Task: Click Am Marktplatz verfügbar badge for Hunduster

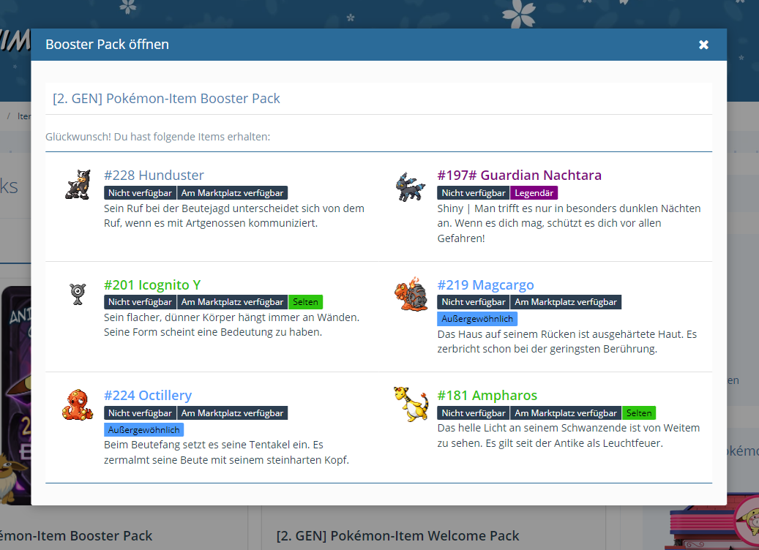Action: coord(232,193)
